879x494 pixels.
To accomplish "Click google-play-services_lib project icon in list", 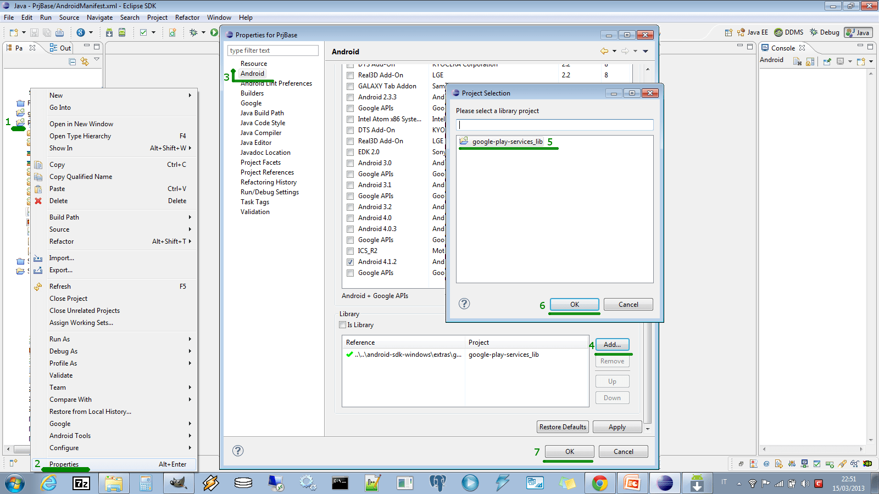I will pyautogui.click(x=464, y=141).
